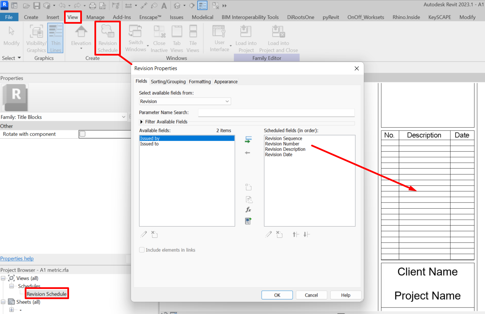Collapse the Sheets (all) tree node
The height and width of the screenshot is (314, 485).
(x=3, y=302)
